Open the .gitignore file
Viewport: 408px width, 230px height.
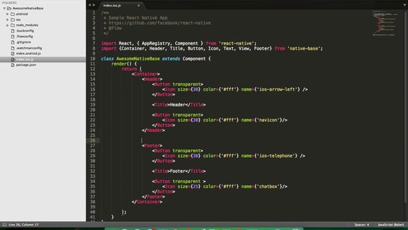[x=24, y=42]
